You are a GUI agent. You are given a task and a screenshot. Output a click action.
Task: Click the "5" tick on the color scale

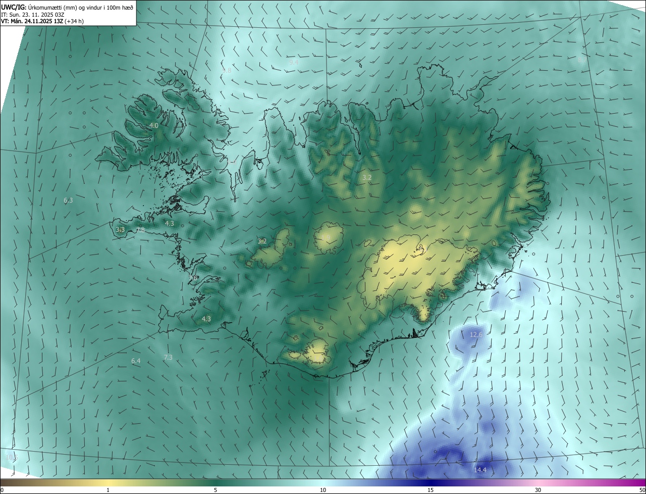(216, 490)
